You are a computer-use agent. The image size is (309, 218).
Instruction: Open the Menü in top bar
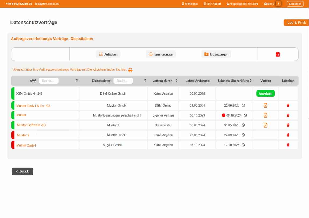(x=269, y=4)
